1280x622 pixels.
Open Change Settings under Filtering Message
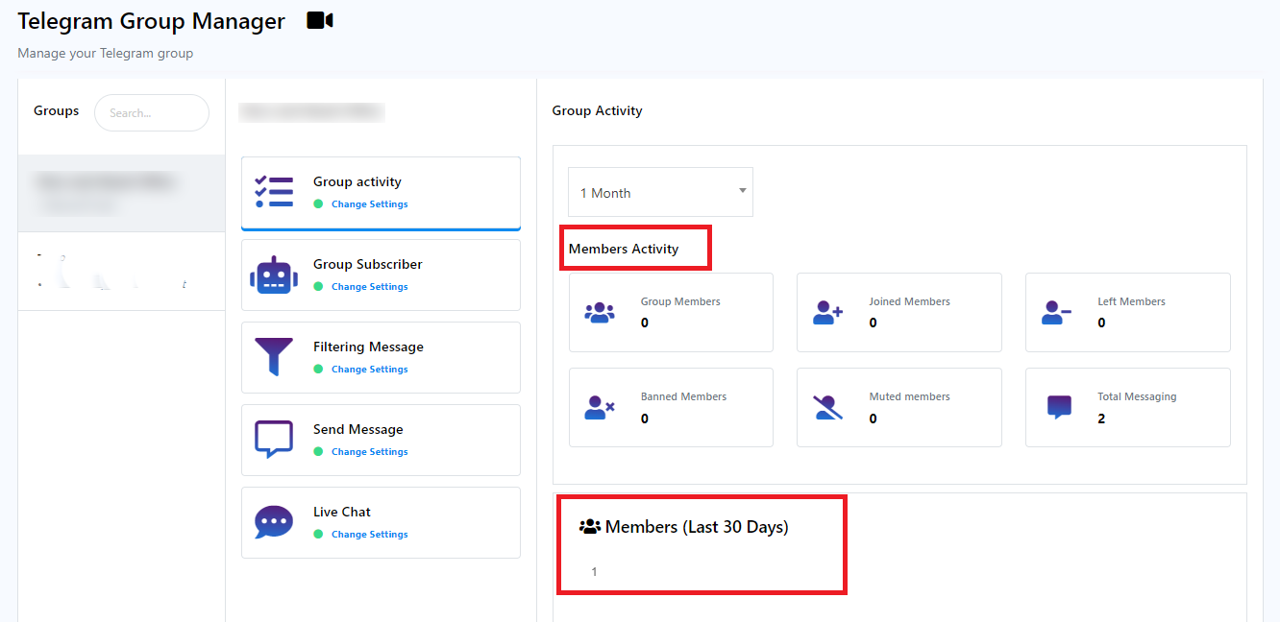(x=369, y=370)
